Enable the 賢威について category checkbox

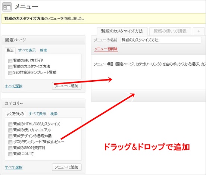[x=10, y=154]
